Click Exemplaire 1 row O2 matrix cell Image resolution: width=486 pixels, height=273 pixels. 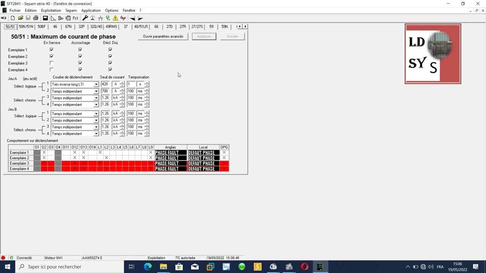pyautogui.click(x=44, y=152)
